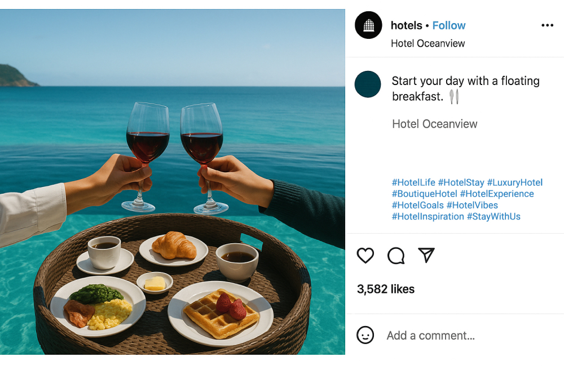Click the #LuxuryHotel hashtag
This screenshot has height=366, width=564.
click(514, 182)
